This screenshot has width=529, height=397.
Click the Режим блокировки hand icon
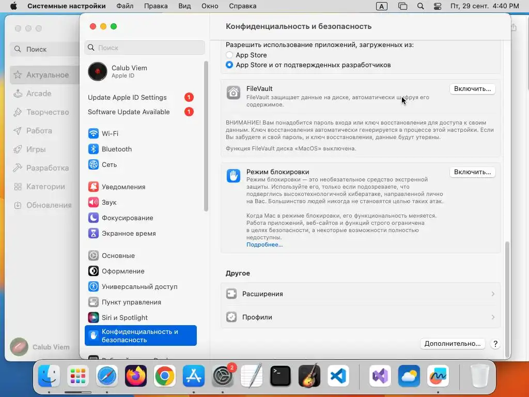pyautogui.click(x=233, y=176)
